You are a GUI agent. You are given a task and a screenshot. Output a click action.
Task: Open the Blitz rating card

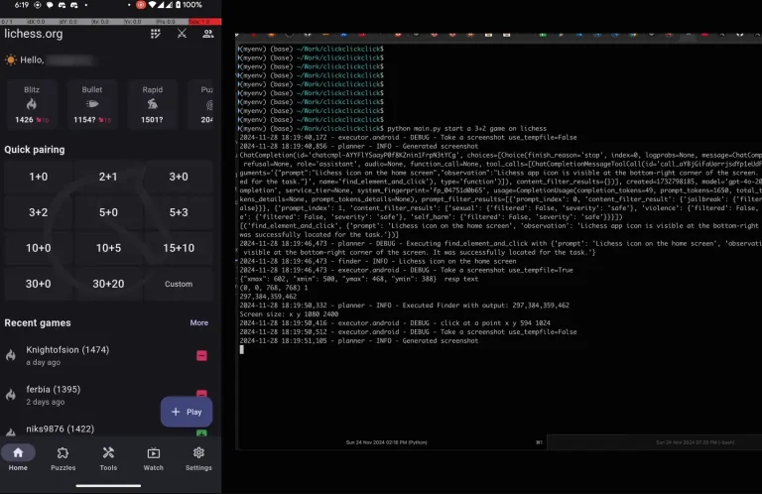point(32,104)
